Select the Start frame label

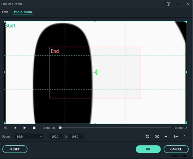[x=11, y=26]
